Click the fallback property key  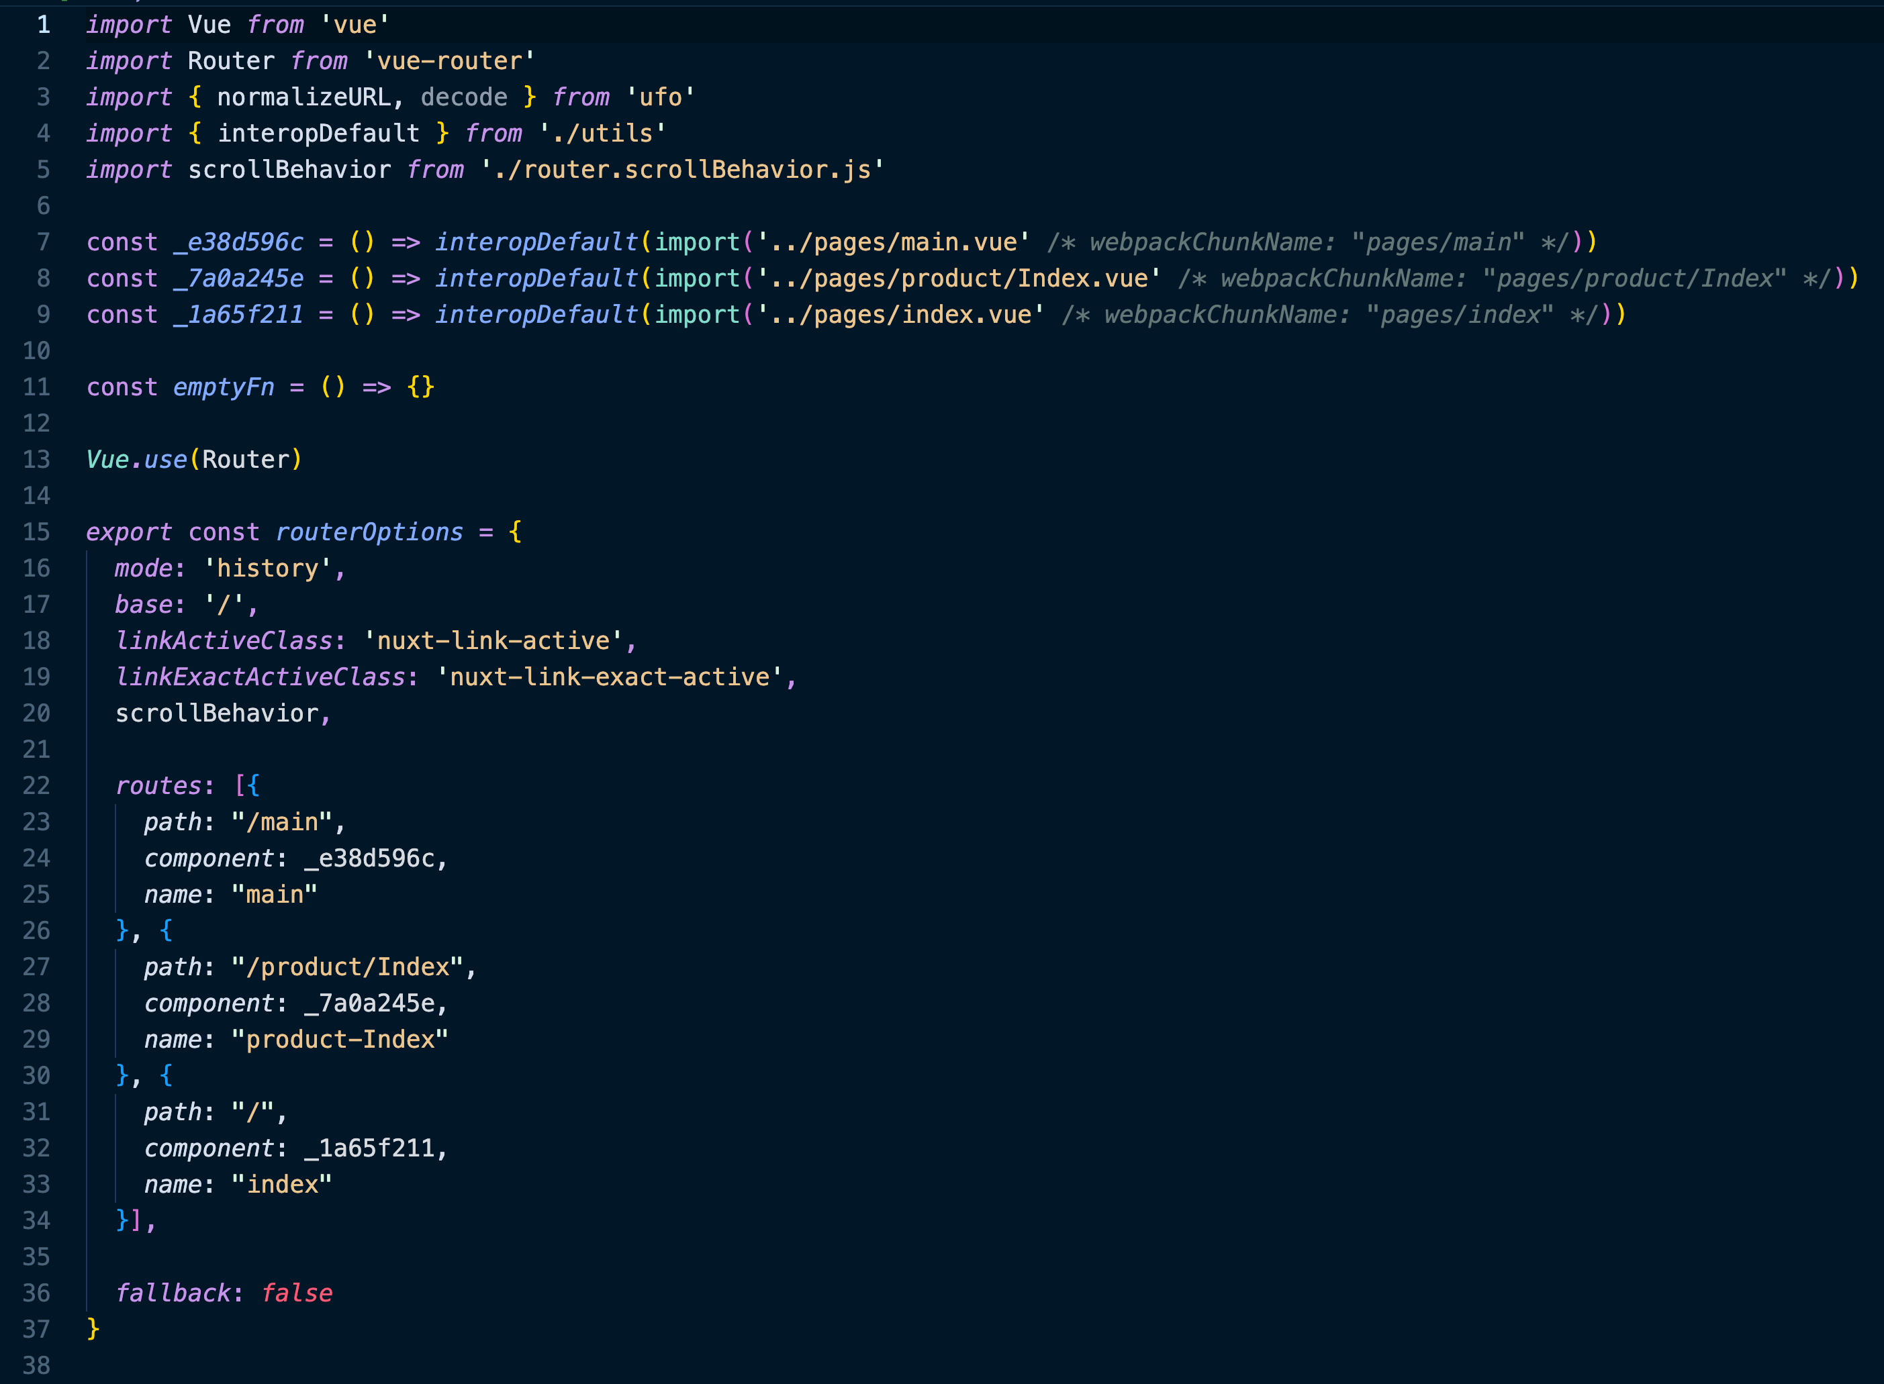tap(173, 1293)
